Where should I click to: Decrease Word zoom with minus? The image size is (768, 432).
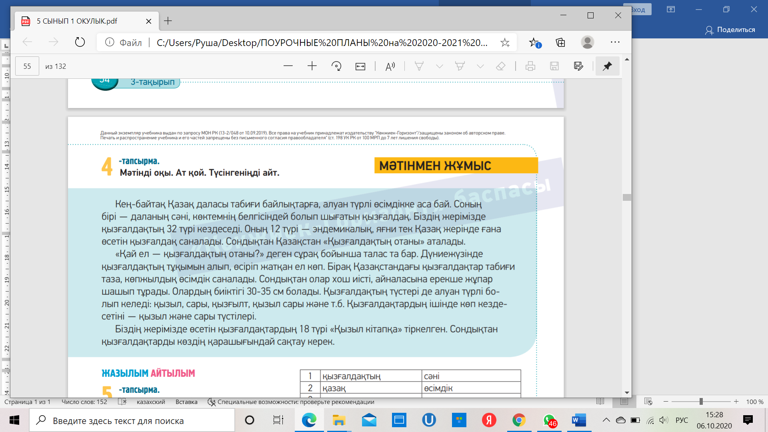point(666,402)
